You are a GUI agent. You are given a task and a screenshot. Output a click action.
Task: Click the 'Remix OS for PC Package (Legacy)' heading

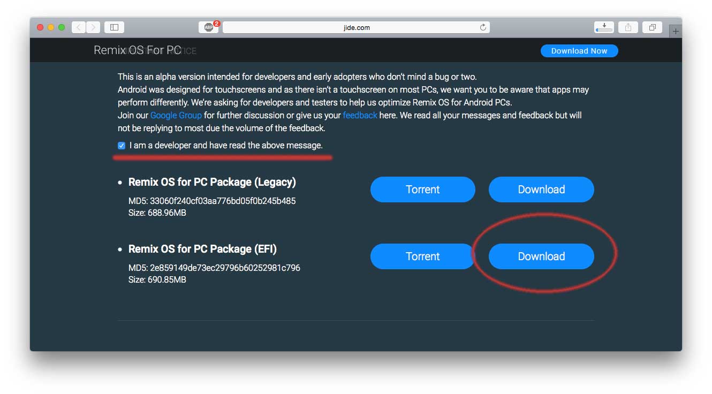tap(212, 182)
